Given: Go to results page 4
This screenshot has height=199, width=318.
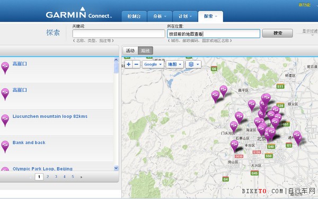Looking at the screenshot, I should click(64, 177).
